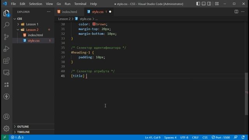Click the #heading-1 selector on line 36
The image size is (249, 140).
coord(81,52)
